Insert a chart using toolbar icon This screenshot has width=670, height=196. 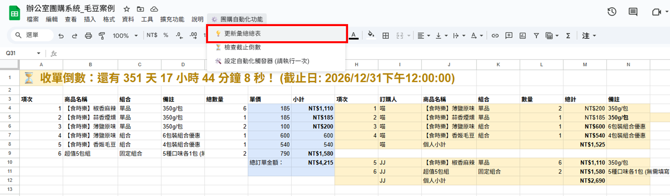[x=523, y=36]
